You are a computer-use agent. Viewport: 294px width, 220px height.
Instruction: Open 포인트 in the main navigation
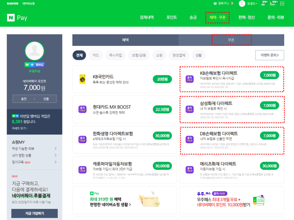click(172, 17)
